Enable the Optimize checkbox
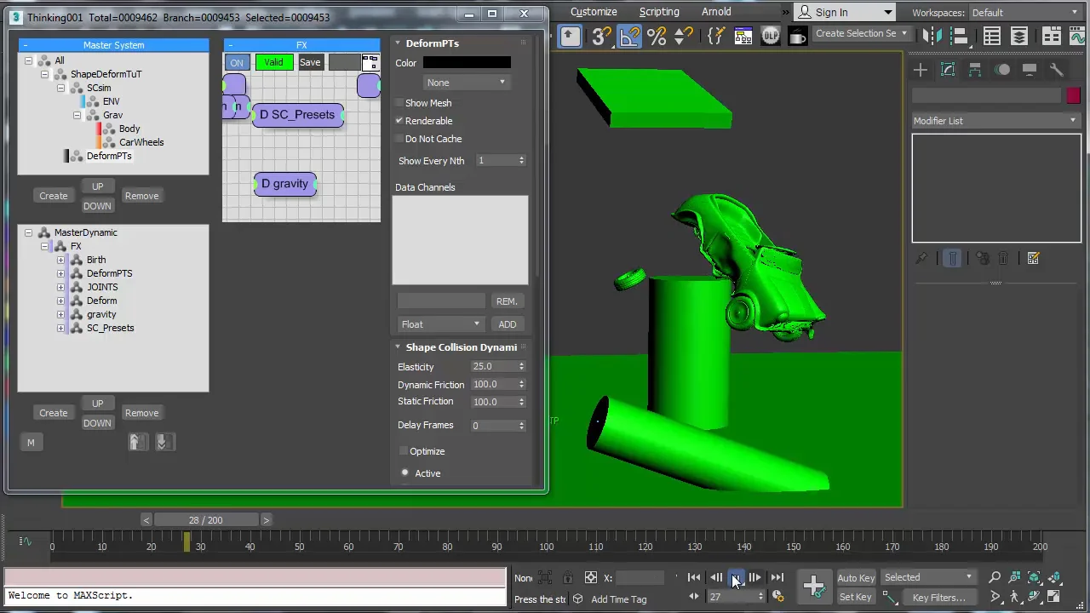The width and height of the screenshot is (1090, 613). (x=404, y=451)
